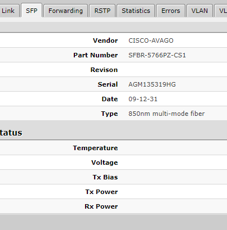Click the SFBR-5766PZ-CS1 part number
The image size is (227, 230).
coord(157,55)
